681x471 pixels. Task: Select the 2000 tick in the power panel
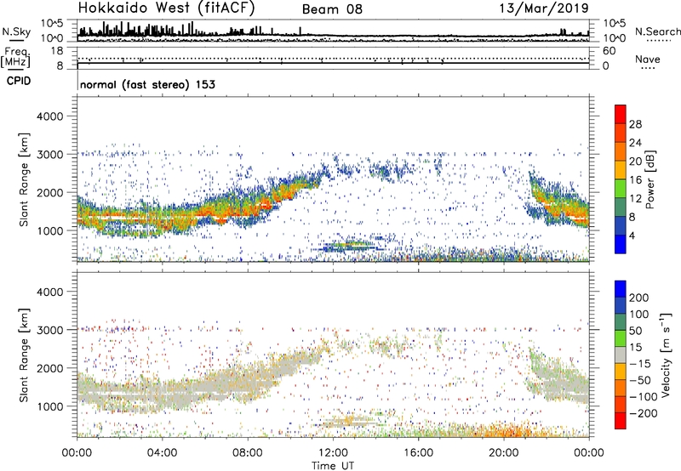[49, 192]
